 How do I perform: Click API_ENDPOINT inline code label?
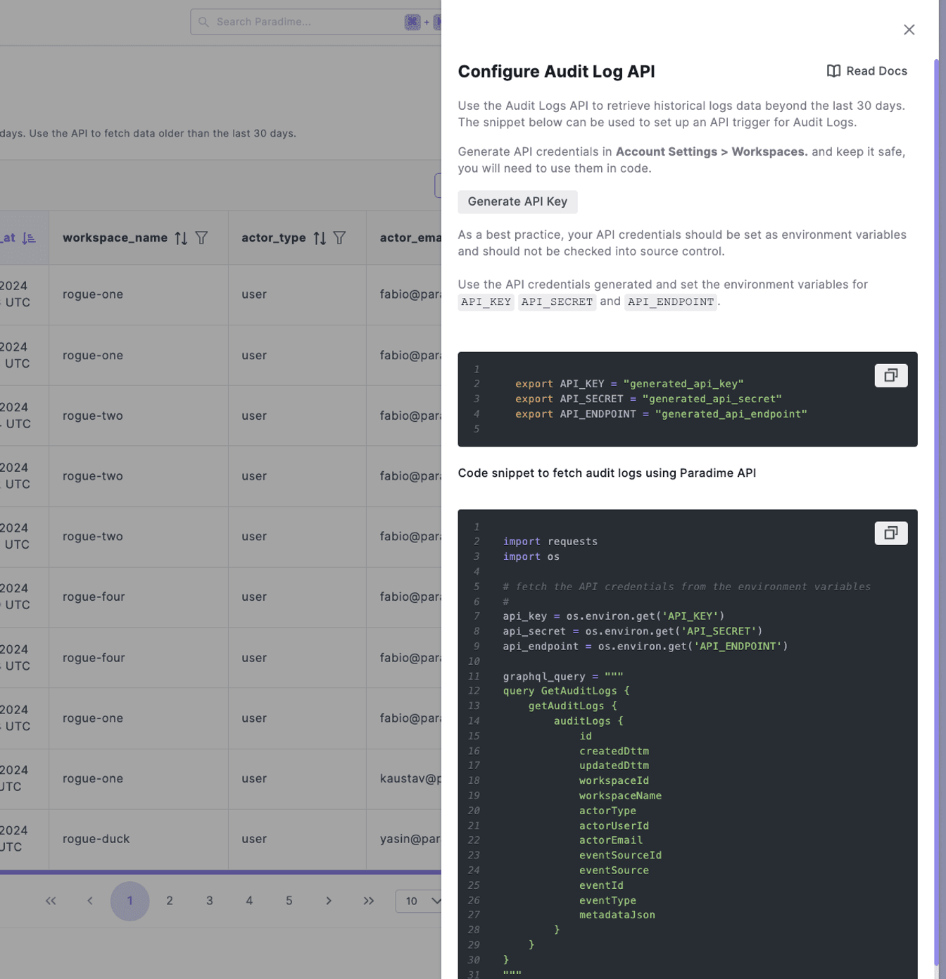pyautogui.click(x=671, y=302)
